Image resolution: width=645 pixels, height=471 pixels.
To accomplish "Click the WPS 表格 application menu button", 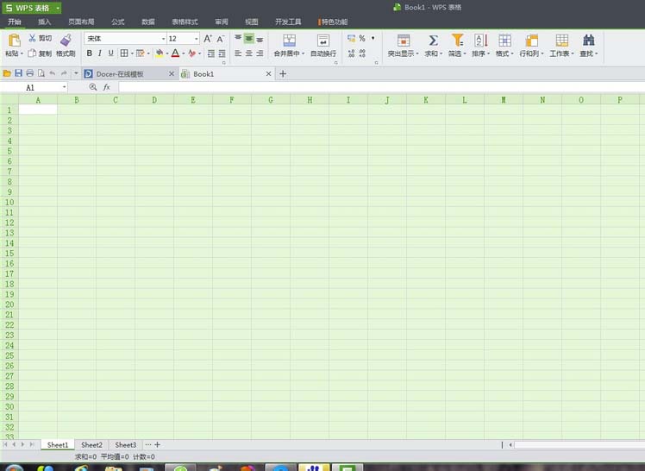I will coord(32,8).
